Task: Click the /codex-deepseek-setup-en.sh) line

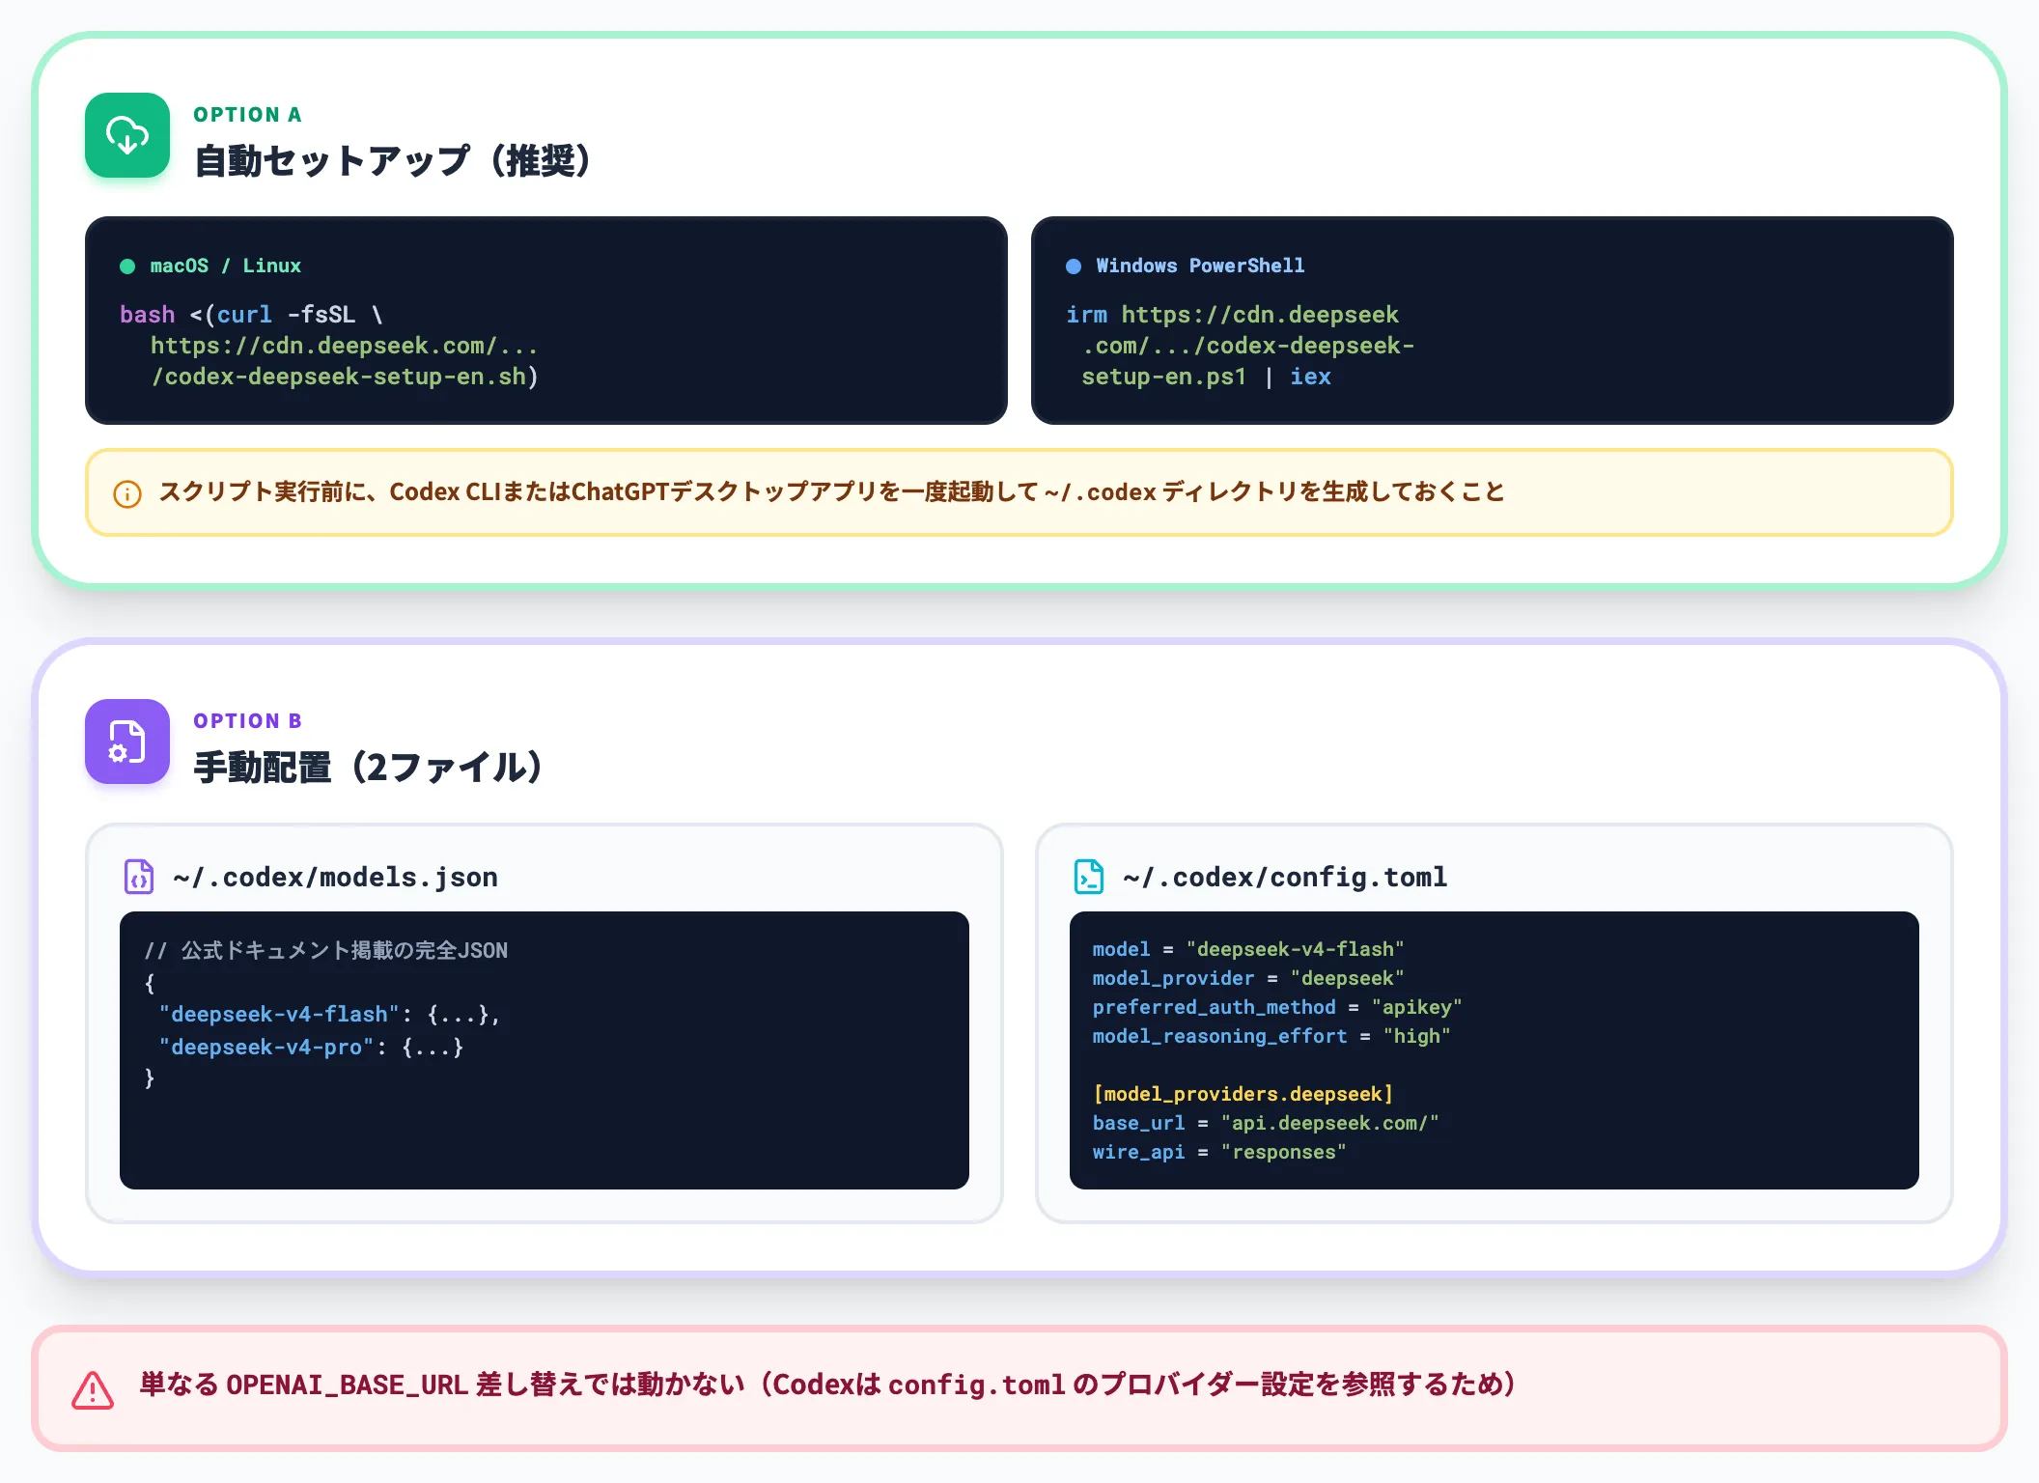Action: (x=344, y=377)
